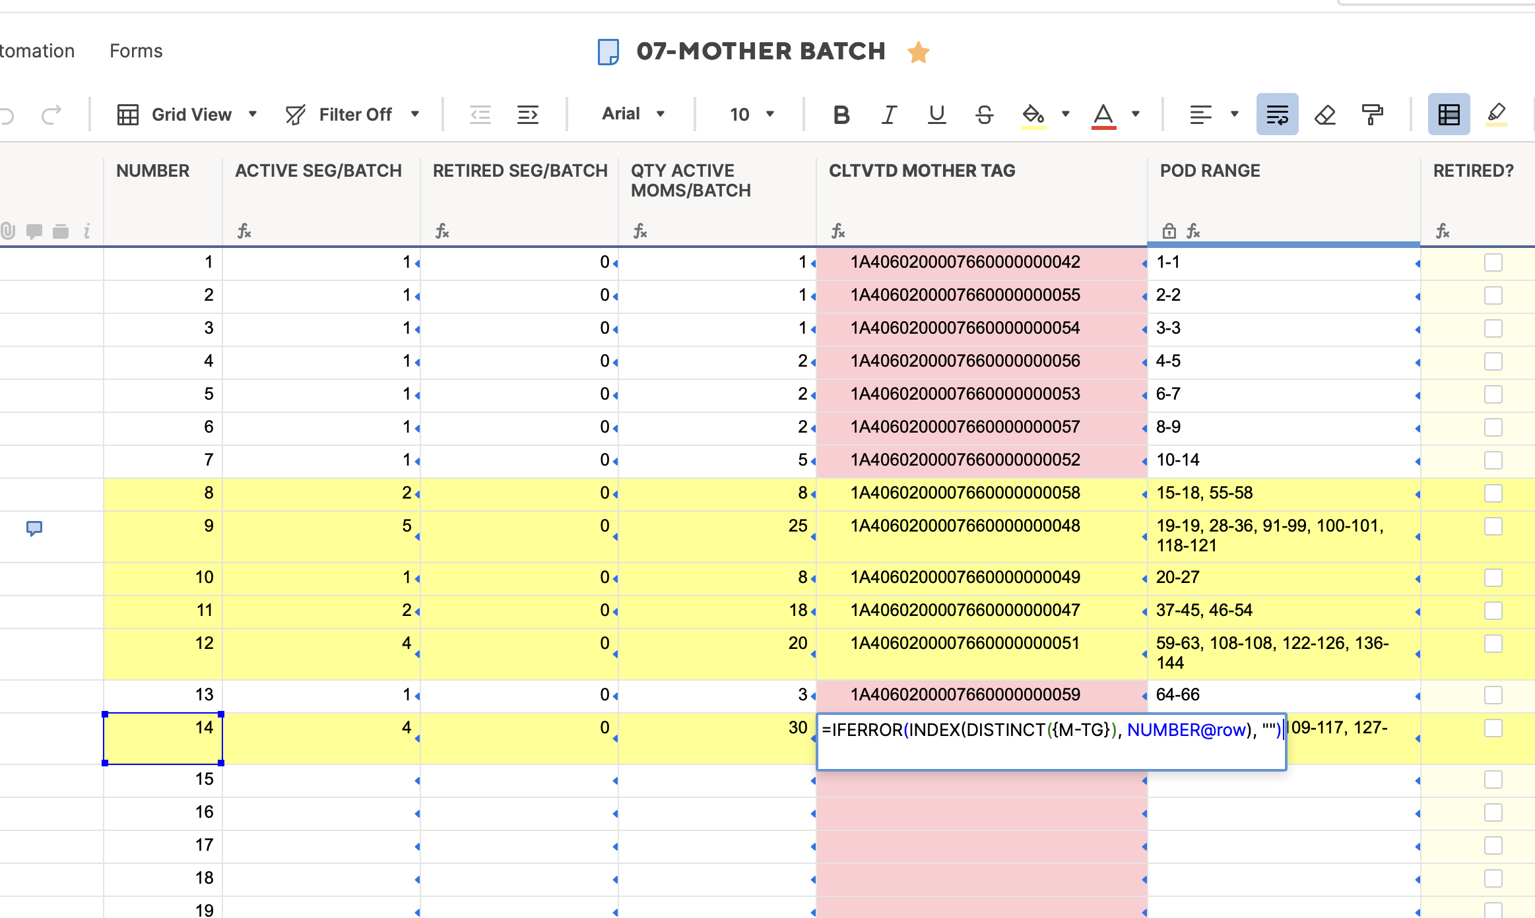Click POD RANGE cell '15-18, 55-58'
Image resolution: width=1535 pixels, height=918 pixels.
click(x=1284, y=493)
